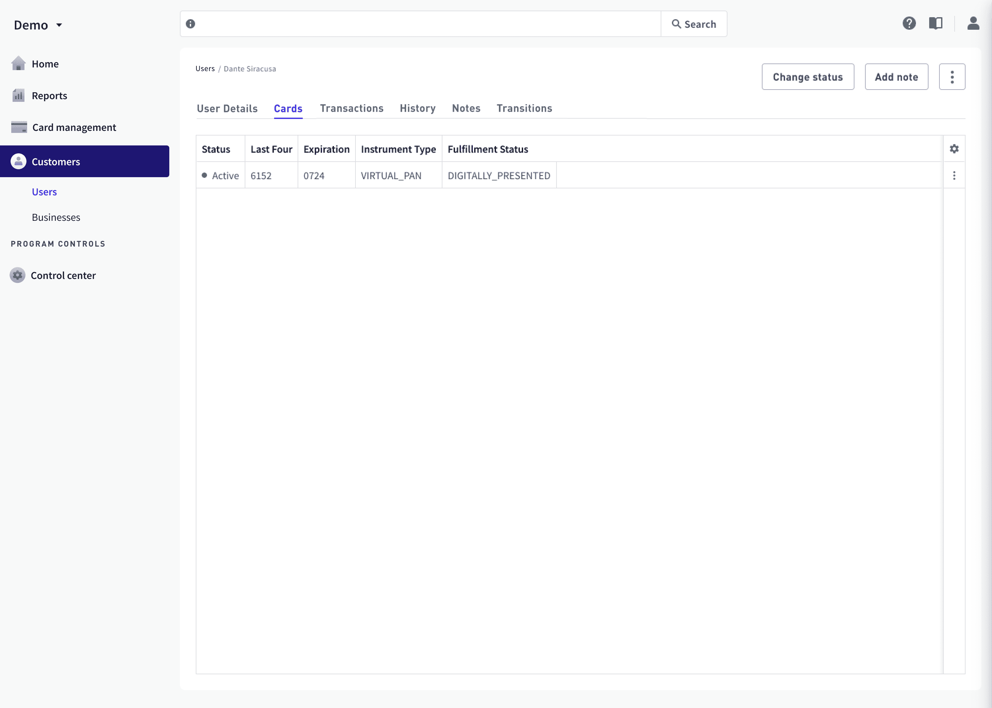Click the Reports bar chart icon
The height and width of the screenshot is (708, 992).
[18, 96]
